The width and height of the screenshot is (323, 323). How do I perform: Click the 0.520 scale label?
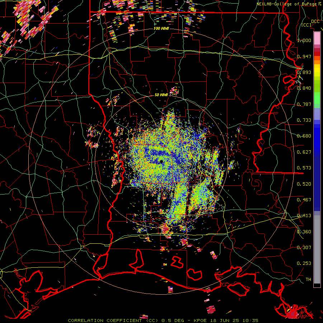tap(304, 184)
